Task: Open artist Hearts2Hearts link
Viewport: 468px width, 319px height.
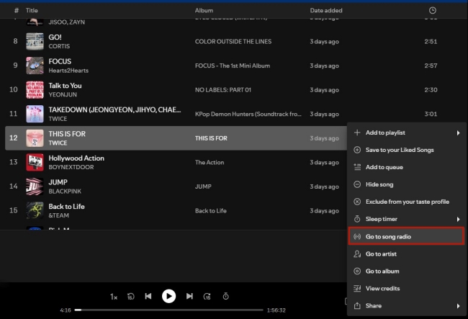Action: 68,71
